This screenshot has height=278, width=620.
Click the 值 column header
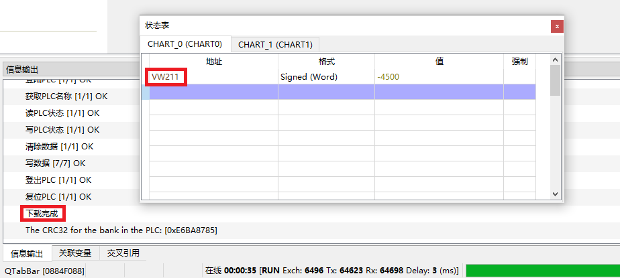coord(439,62)
